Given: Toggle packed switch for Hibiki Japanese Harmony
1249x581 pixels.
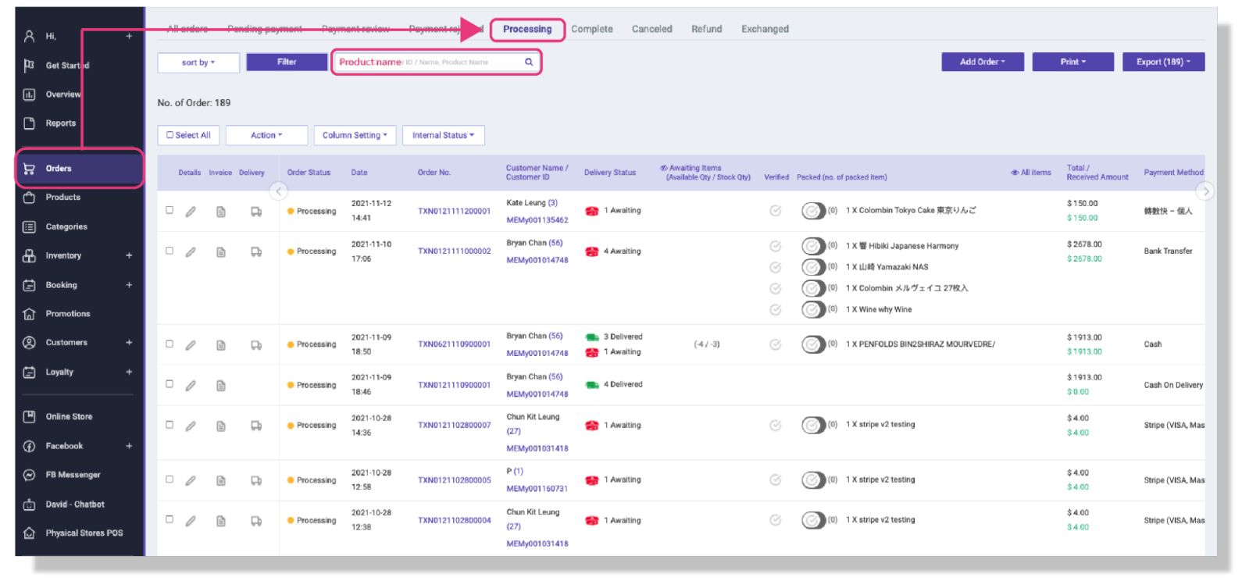Looking at the screenshot, I should pyautogui.click(x=813, y=246).
